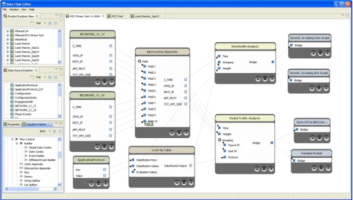Click menu button on Open Gl Parallel Line node

(x=319, y=138)
